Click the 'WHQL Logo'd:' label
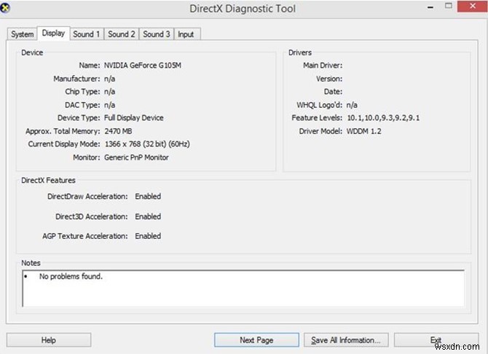The width and height of the screenshot is (488, 354). click(319, 105)
